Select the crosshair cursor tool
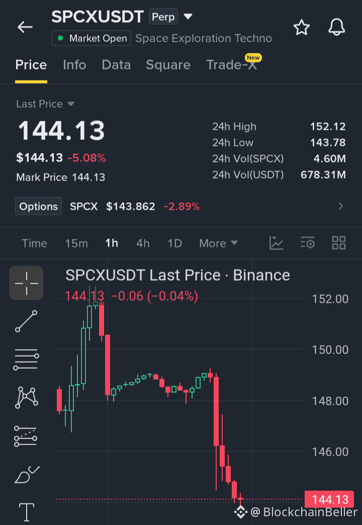The height and width of the screenshot is (525, 362). [x=26, y=283]
